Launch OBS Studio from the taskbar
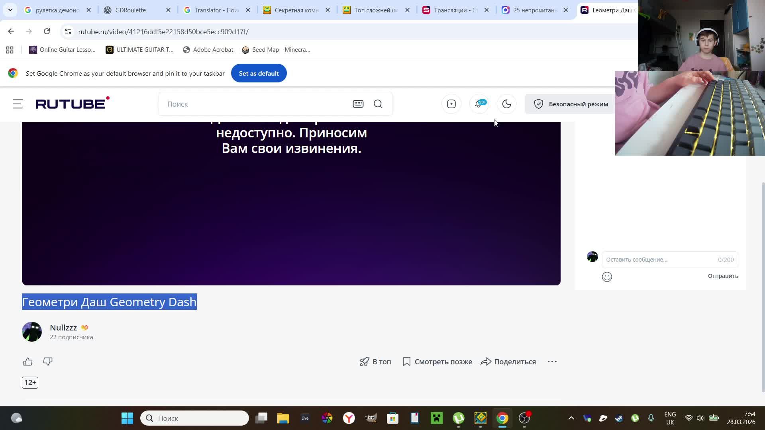Viewport: 765px width, 430px height. [524, 418]
